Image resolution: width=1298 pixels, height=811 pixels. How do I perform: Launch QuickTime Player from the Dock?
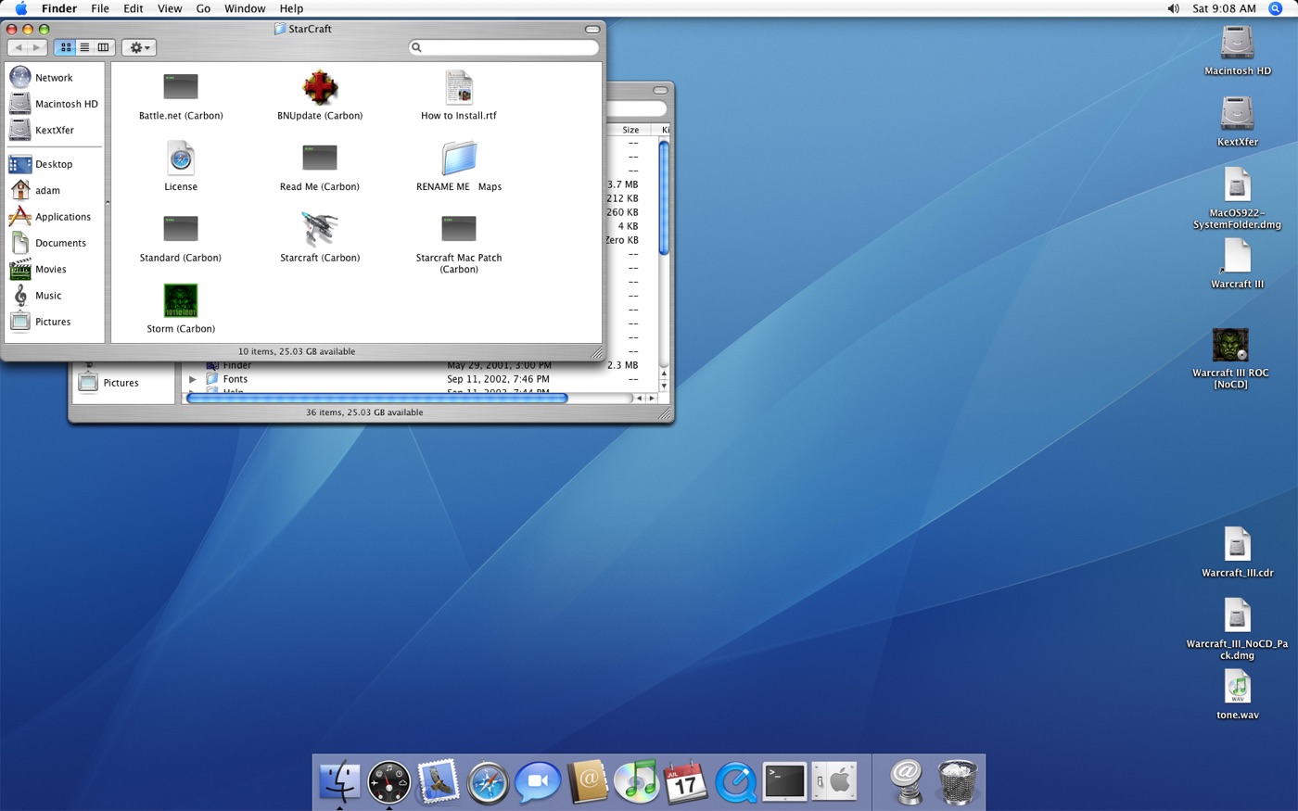736,783
